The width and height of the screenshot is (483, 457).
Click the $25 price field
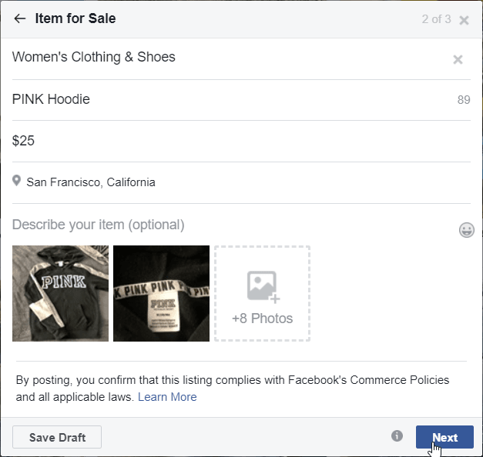click(241, 141)
